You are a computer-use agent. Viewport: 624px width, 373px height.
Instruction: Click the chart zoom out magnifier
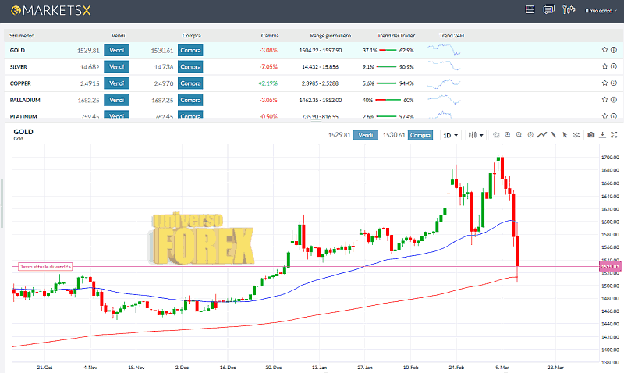click(x=519, y=135)
